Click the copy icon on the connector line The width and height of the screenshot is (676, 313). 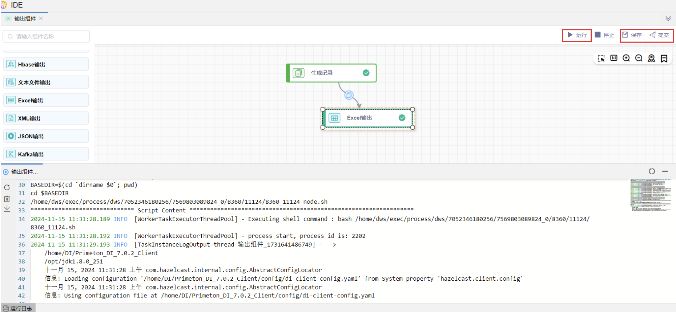point(349,95)
